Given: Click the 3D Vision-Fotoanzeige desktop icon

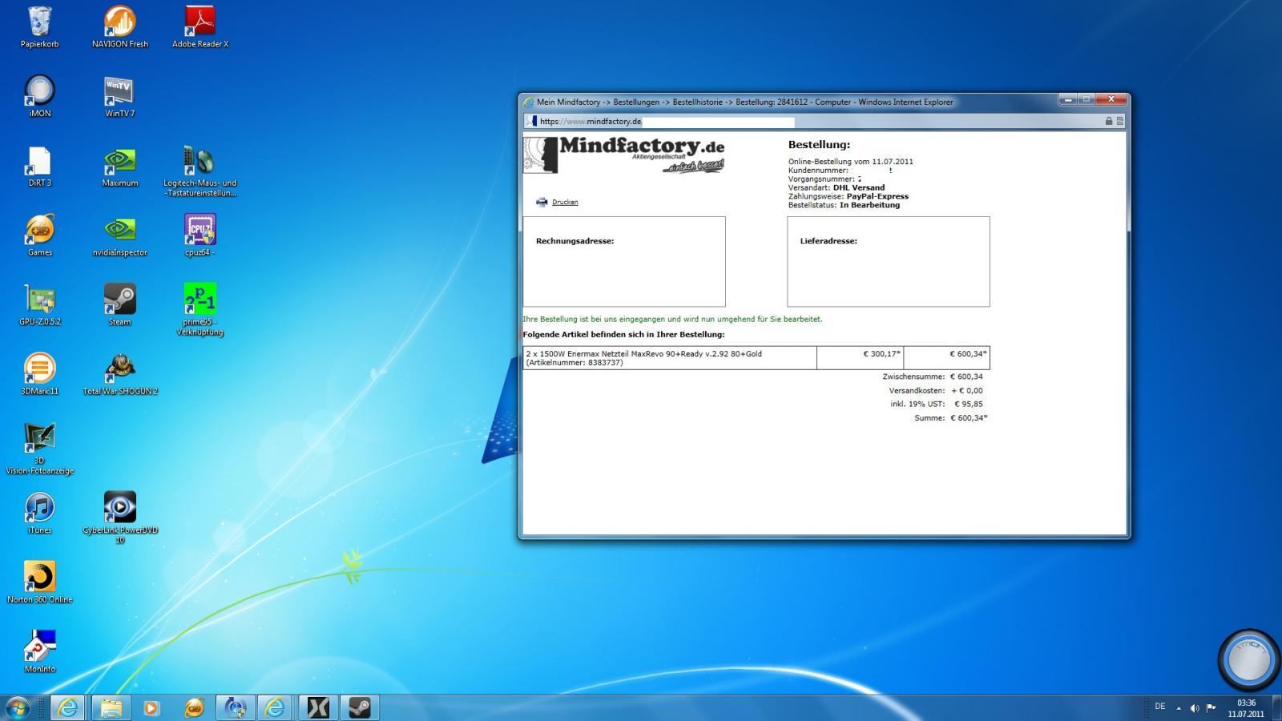Looking at the screenshot, I should pyautogui.click(x=39, y=449).
